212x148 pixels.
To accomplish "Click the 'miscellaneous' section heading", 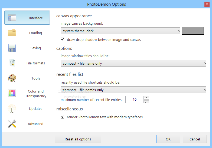I will coord(70,109).
